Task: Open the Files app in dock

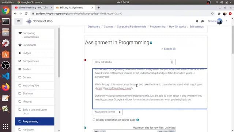Action: point(6,32)
